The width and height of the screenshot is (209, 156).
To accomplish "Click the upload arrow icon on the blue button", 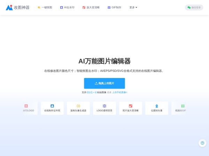I will click(96, 84).
